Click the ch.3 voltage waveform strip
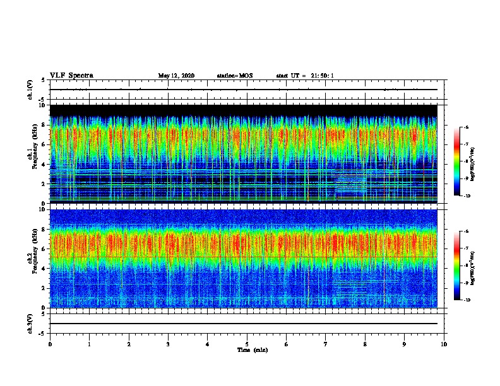 pos(243,324)
